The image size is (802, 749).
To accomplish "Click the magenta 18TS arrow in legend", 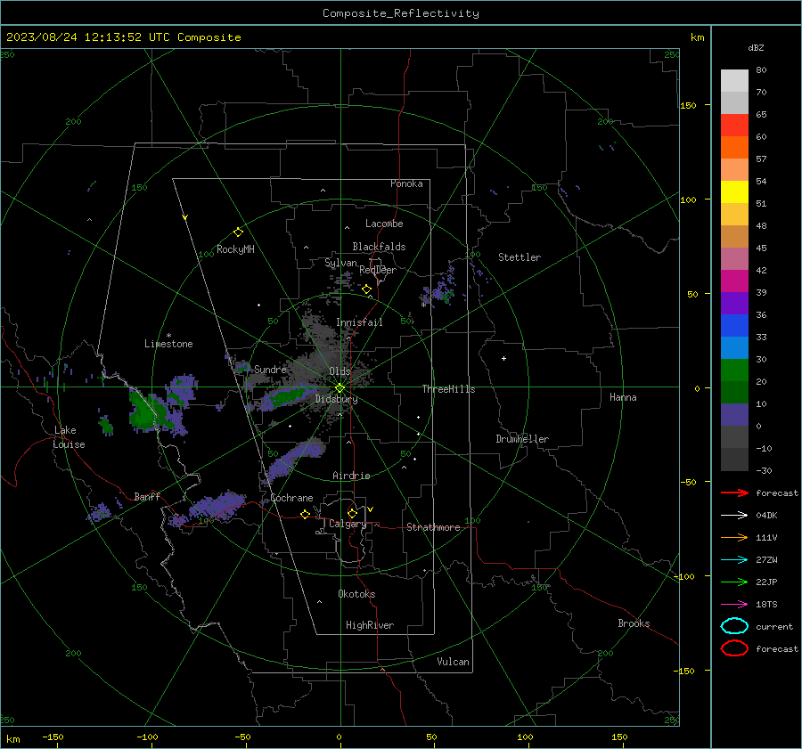I will (x=734, y=605).
